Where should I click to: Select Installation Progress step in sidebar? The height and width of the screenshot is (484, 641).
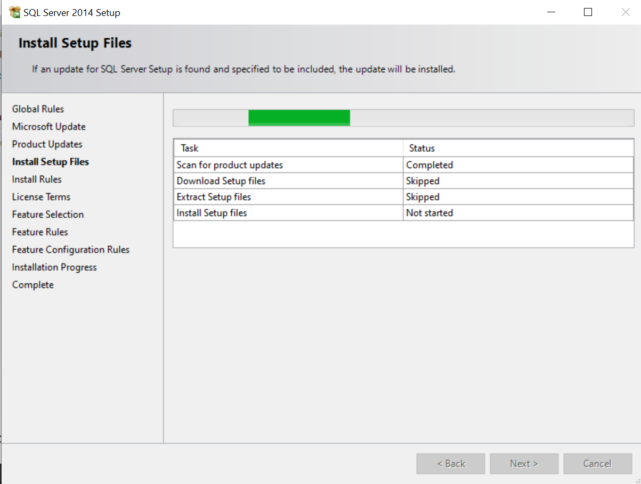(54, 267)
